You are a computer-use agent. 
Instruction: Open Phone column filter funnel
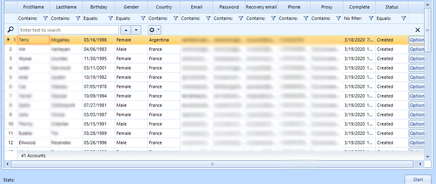pos(306,19)
